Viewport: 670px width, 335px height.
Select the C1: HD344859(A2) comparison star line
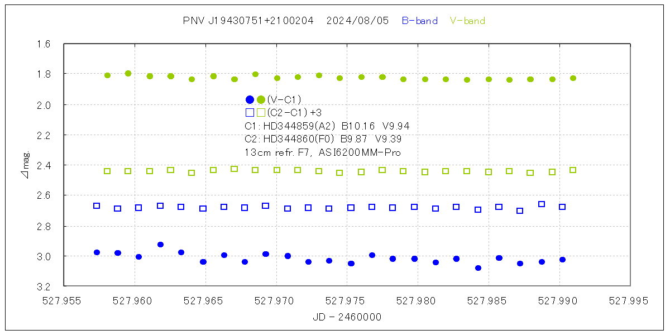(x=327, y=126)
